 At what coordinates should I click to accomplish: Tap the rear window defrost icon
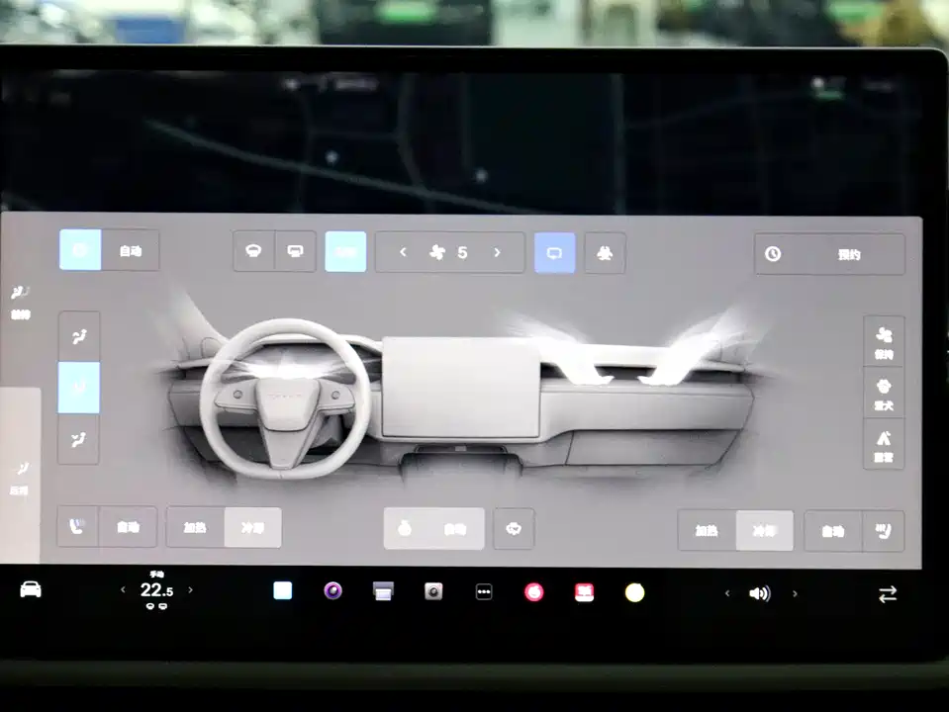295,252
